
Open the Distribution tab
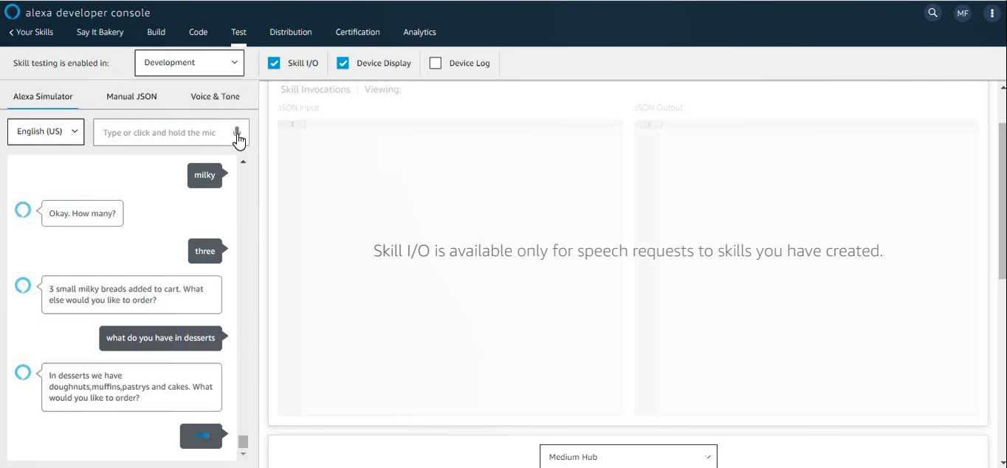coord(291,32)
